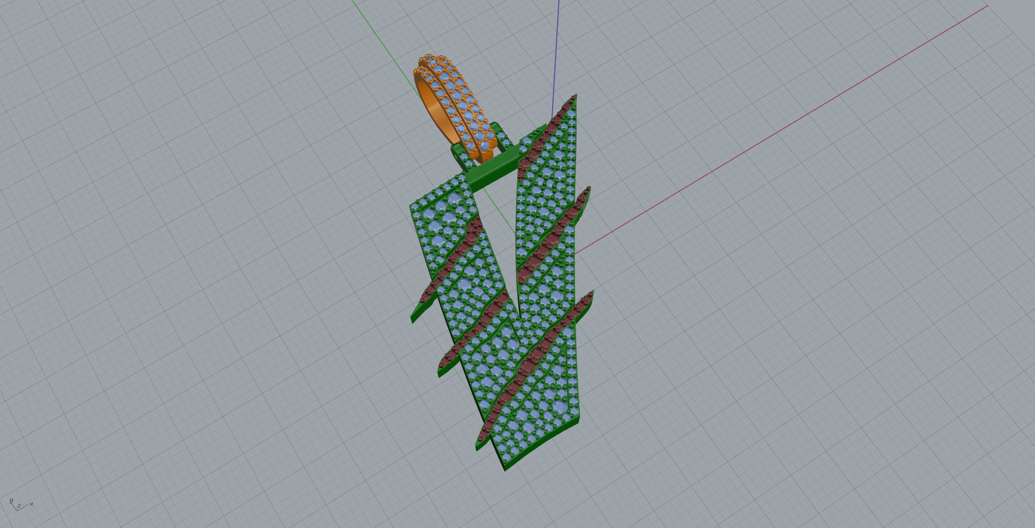
Task: Click the red X-axis construction line
Action: click(x=781, y=130)
